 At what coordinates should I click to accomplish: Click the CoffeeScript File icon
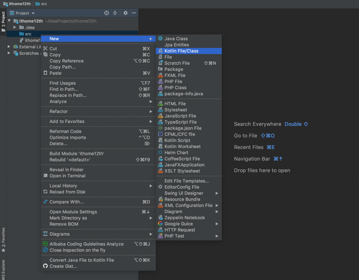pos(161,159)
